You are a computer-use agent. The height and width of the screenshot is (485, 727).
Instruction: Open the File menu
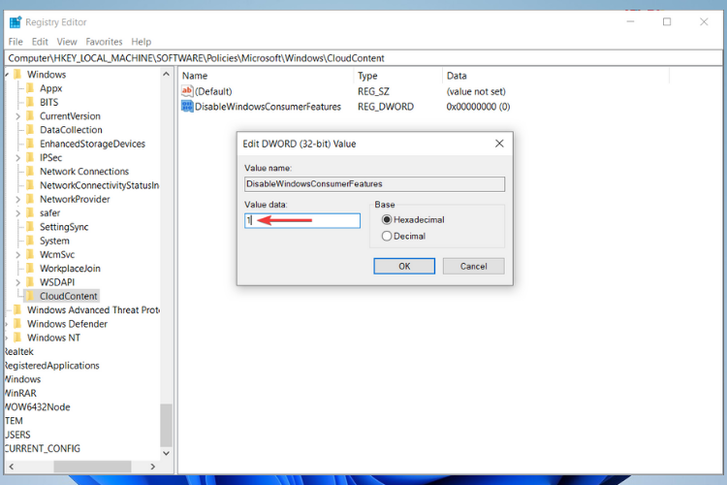click(x=16, y=42)
